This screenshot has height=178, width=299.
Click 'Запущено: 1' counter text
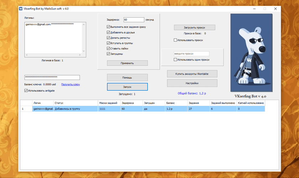[127, 94]
